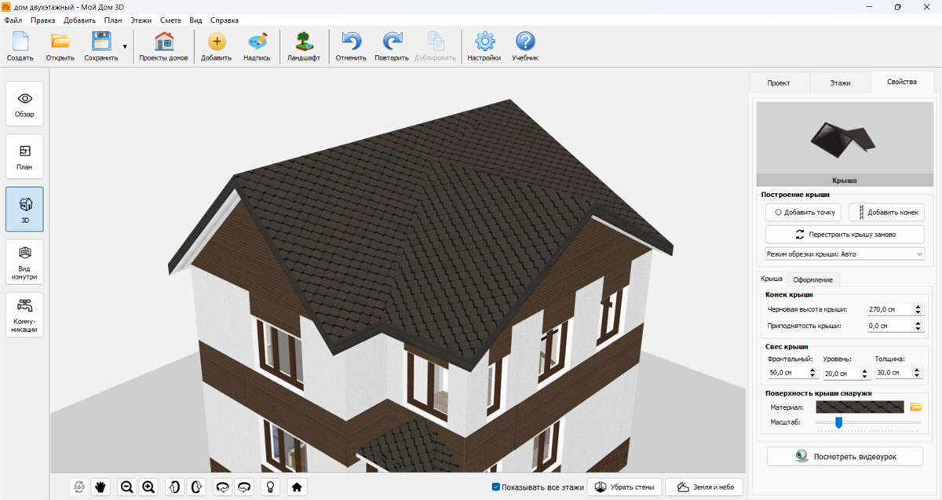Activate the hand pan tool
942x500 pixels.
coord(100,487)
